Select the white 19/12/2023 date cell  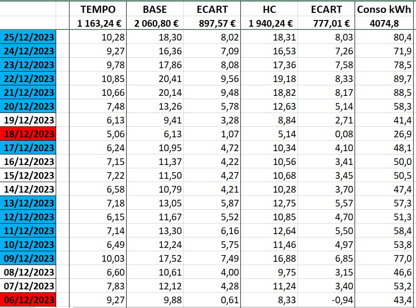[x=29, y=120]
